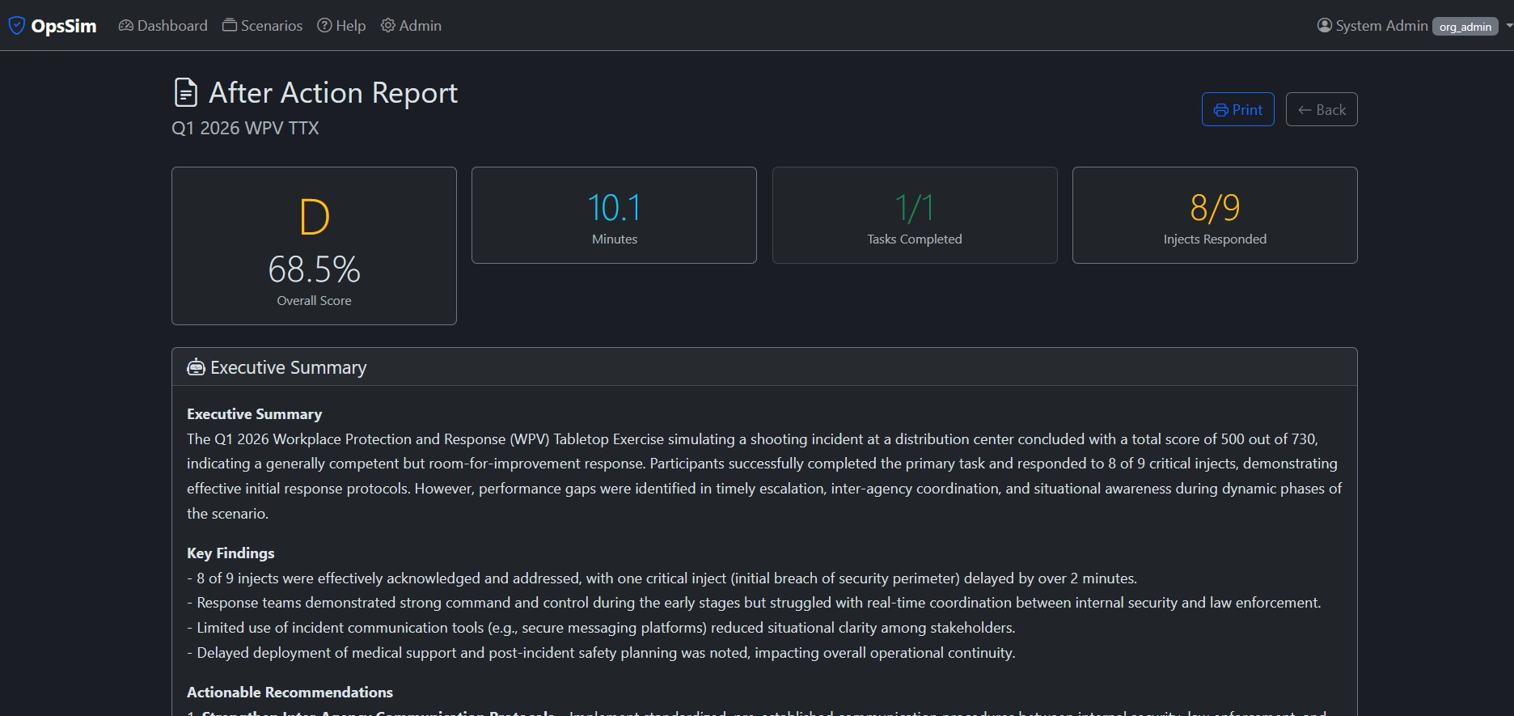This screenshot has width=1514, height=716.
Task: Open the Scenarios nav item
Action: (262, 26)
